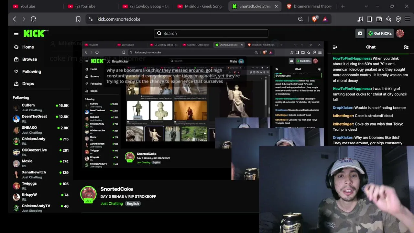Click the "Following" section heading above channel list
The height and width of the screenshot is (233, 414).
click(21, 97)
